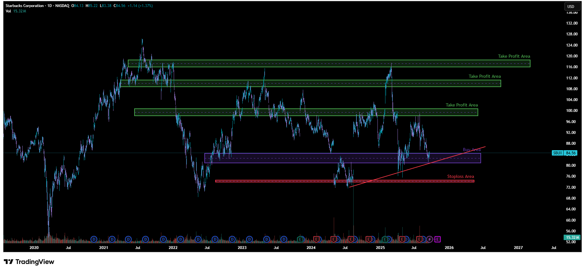585x271 pixels.
Task: Open the red earnings marker just before Jul 2024
Action: (333, 239)
